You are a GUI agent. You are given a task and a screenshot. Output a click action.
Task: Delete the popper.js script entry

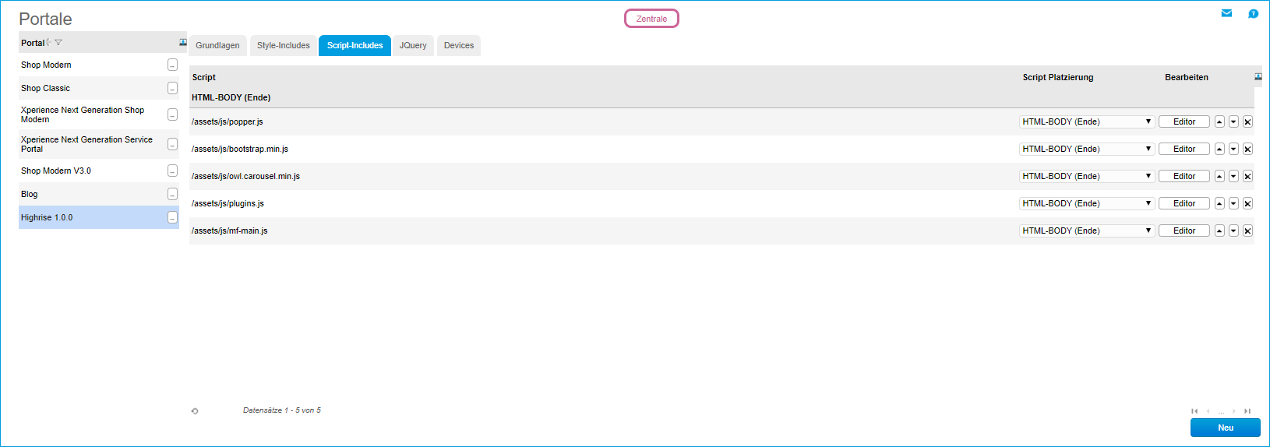[1247, 121]
